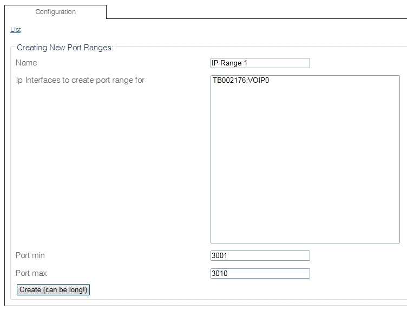Click the Name input field
The image size is (407, 310).
coord(260,63)
